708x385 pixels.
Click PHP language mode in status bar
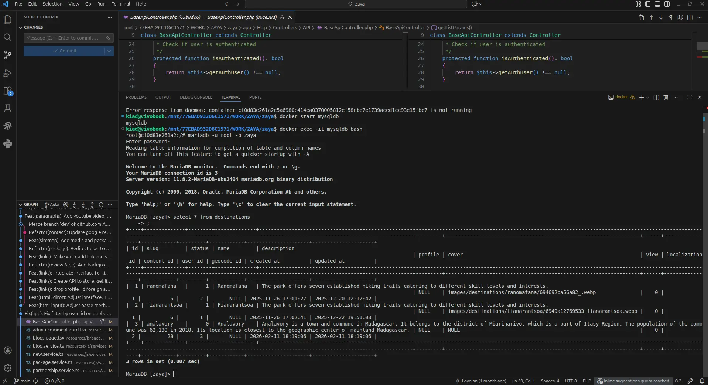[x=586, y=381]
